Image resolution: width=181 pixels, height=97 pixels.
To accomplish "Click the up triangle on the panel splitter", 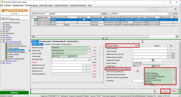I will point(106,38).
